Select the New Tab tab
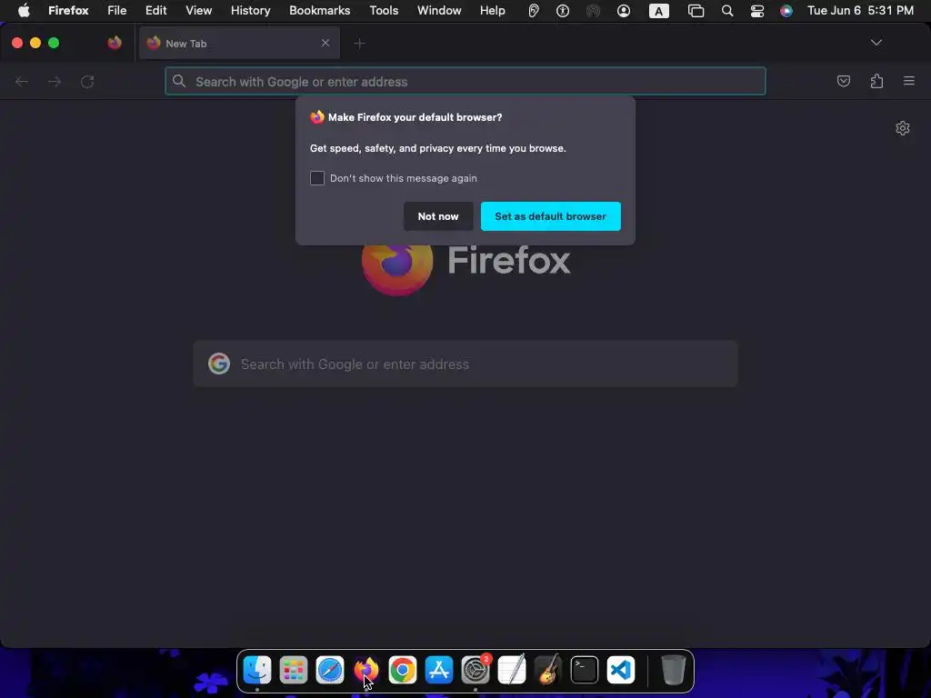 [239, 43]
